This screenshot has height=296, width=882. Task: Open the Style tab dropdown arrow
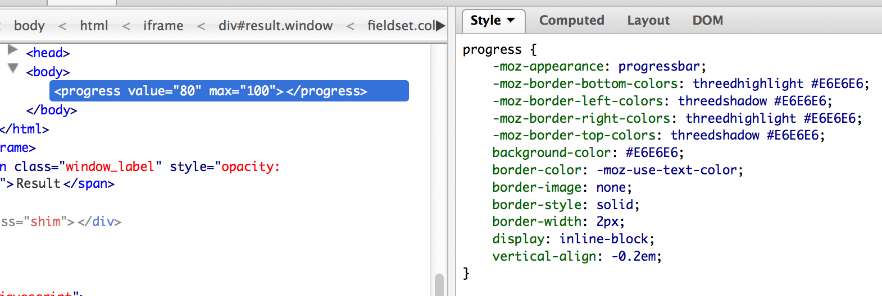point(511,21)
